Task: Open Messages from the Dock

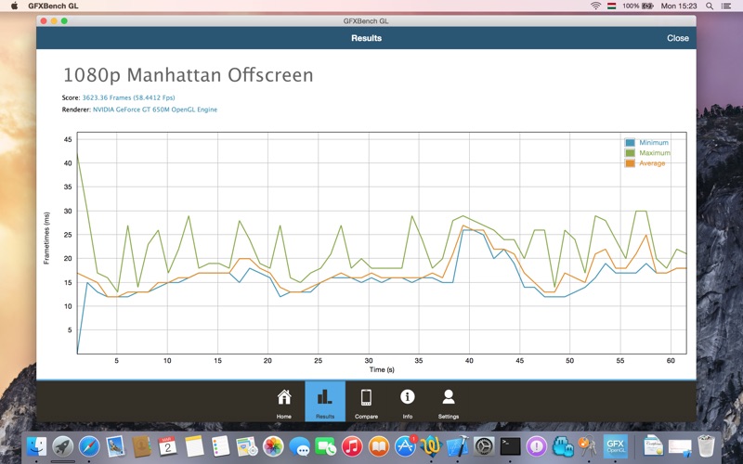Action: click(x=299, y=446)
